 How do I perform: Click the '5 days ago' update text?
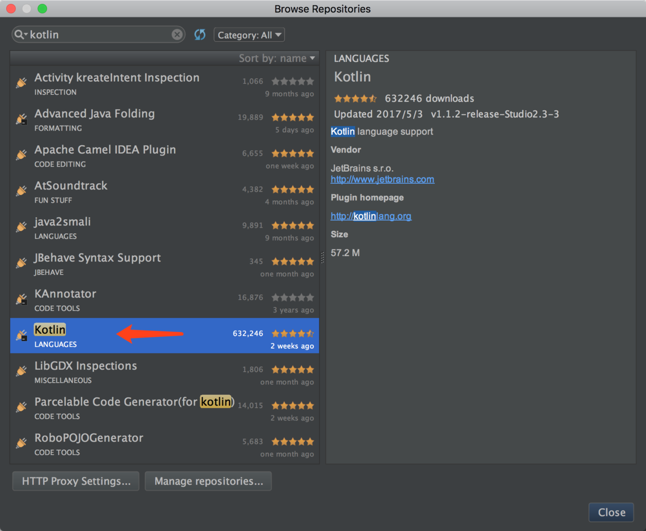294,130
